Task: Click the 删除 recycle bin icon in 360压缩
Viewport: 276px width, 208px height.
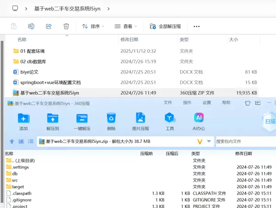Action: click(111, 118)
